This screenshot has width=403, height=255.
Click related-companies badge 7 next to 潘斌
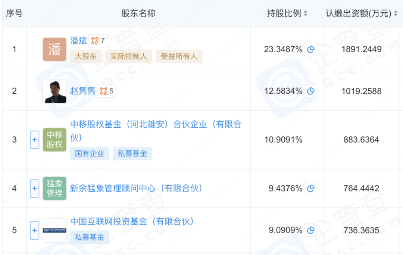[x=98, y=41]
